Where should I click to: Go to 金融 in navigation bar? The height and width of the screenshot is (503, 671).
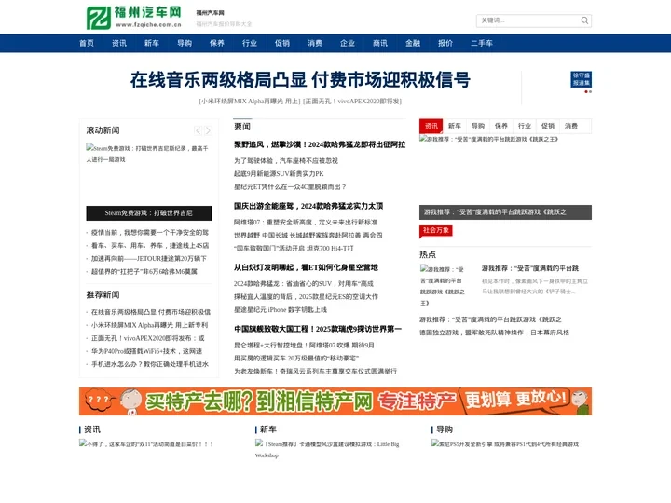(x=413, y=43)
